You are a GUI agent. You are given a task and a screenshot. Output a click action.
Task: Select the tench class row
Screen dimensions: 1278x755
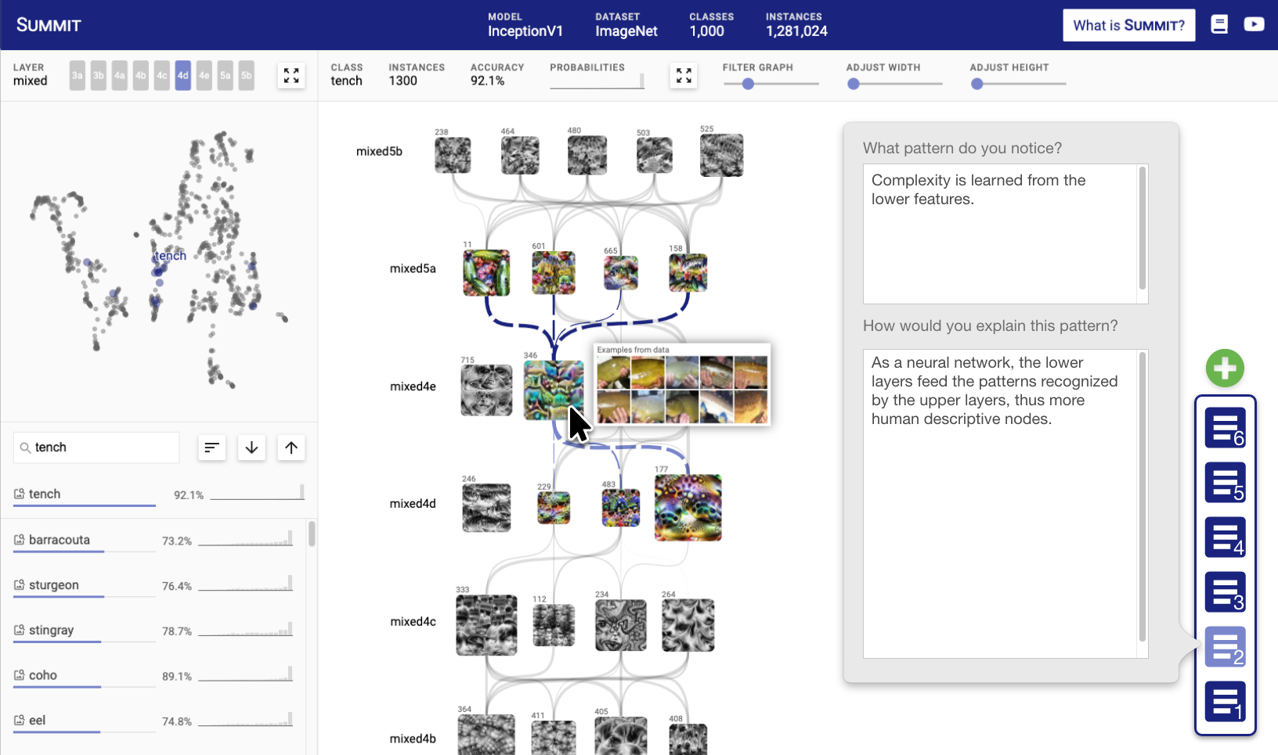(x=159, y=494)
